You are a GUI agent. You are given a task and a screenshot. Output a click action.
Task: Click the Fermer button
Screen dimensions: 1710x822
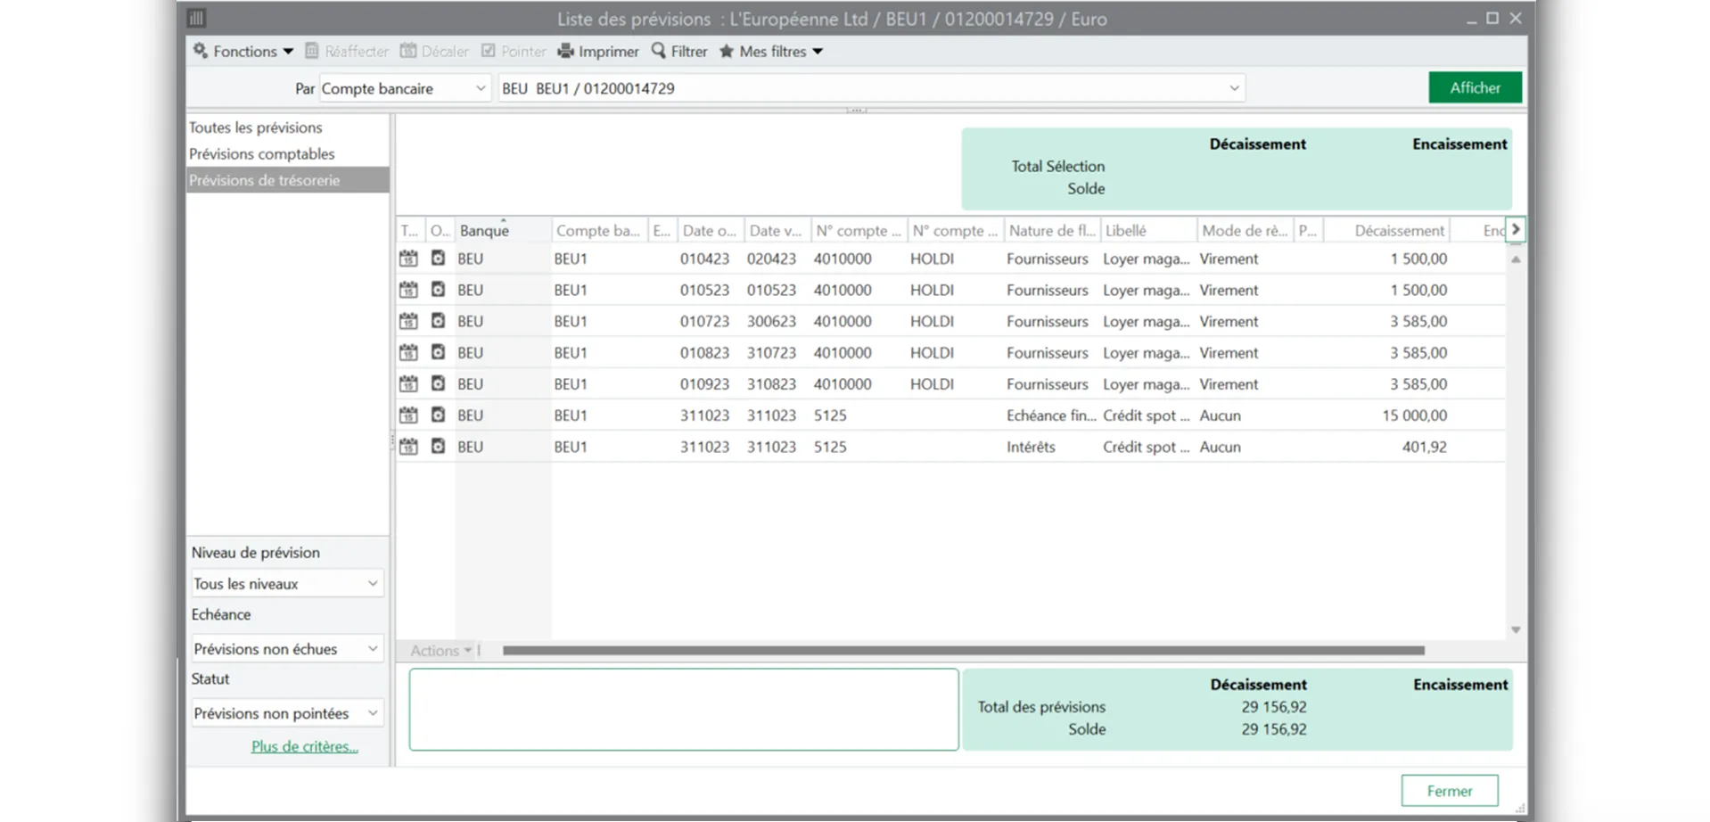(x=1449, y=791)
